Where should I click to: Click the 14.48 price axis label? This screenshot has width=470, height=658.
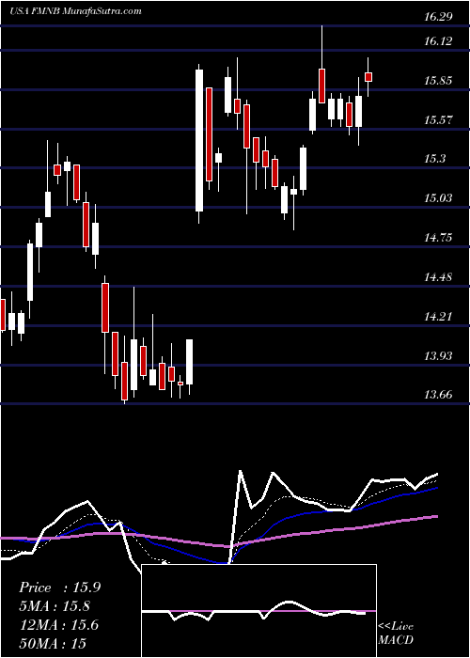pyautogui.click(x=438, y=277)
